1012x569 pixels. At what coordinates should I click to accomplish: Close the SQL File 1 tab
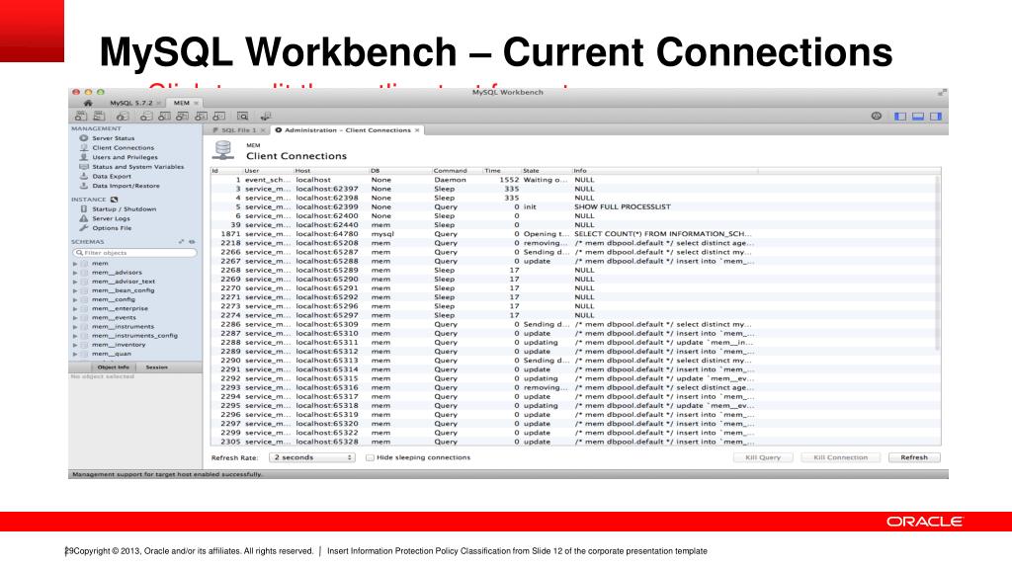pos(263,130)
